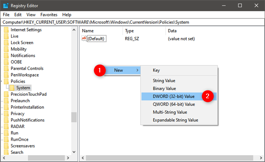Click the Lock Screen folder icon
265x162 pixels.
point(6,43)
